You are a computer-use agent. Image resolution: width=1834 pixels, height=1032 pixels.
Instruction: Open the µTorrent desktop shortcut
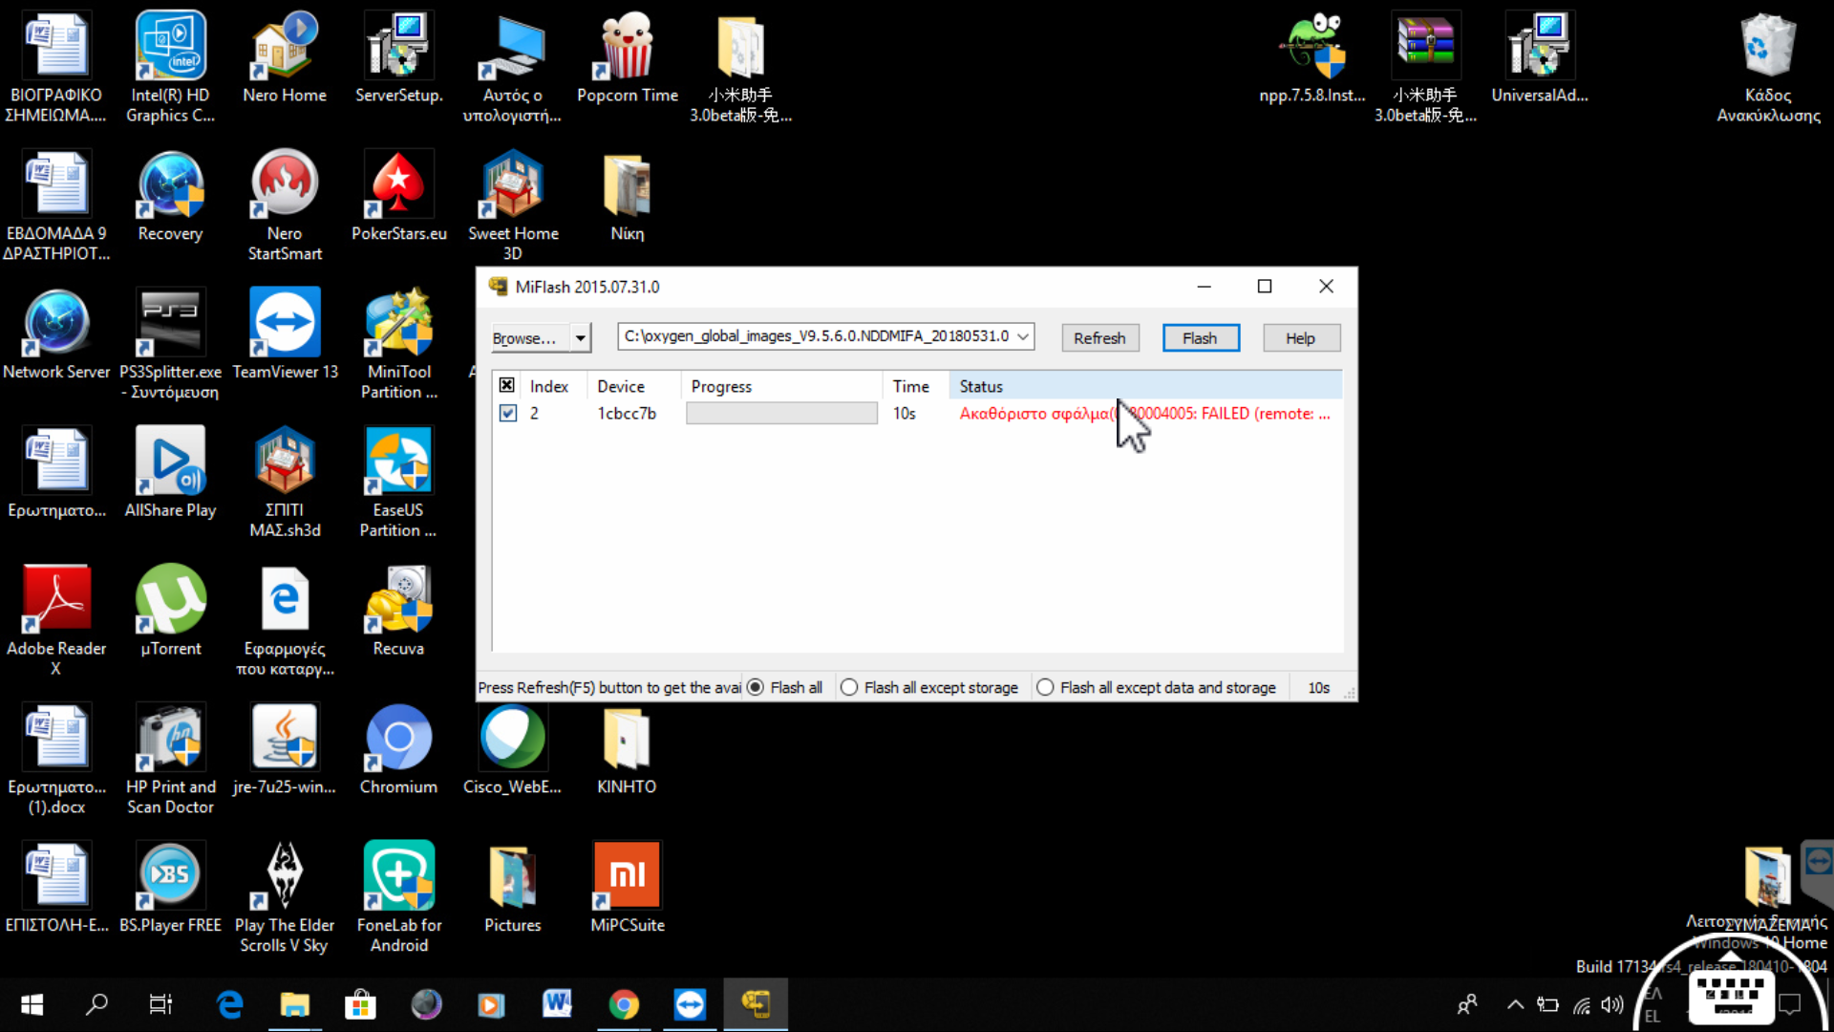[170, 600]
